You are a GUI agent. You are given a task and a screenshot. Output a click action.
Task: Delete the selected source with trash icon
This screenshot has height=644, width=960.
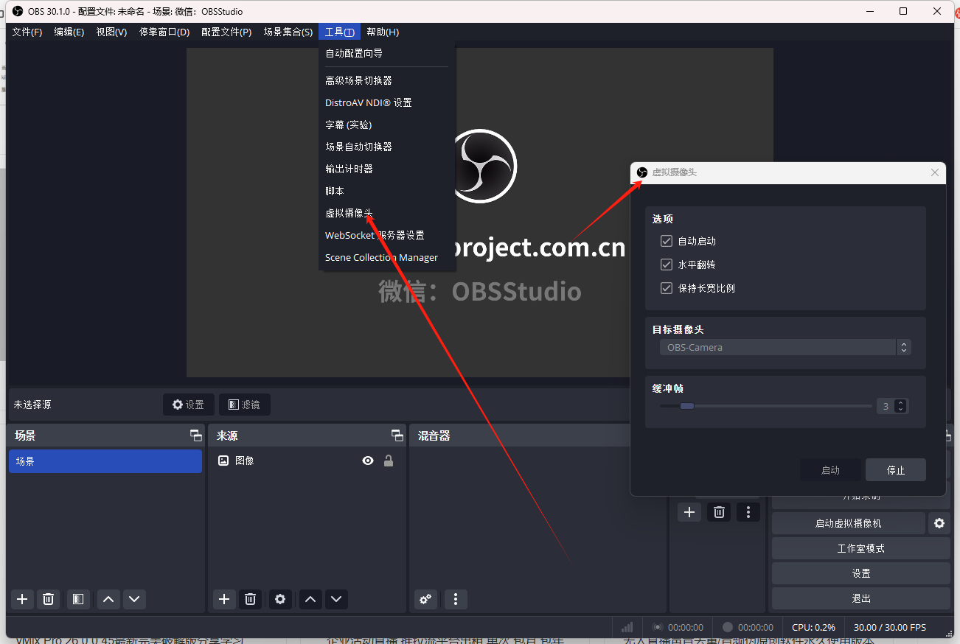pos(250,599)
